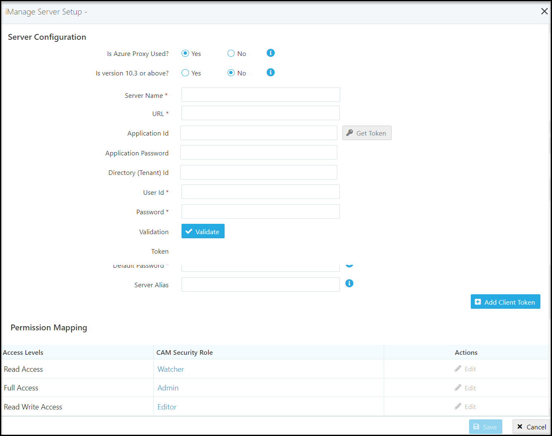Focus the Password input field

[261, 212]
